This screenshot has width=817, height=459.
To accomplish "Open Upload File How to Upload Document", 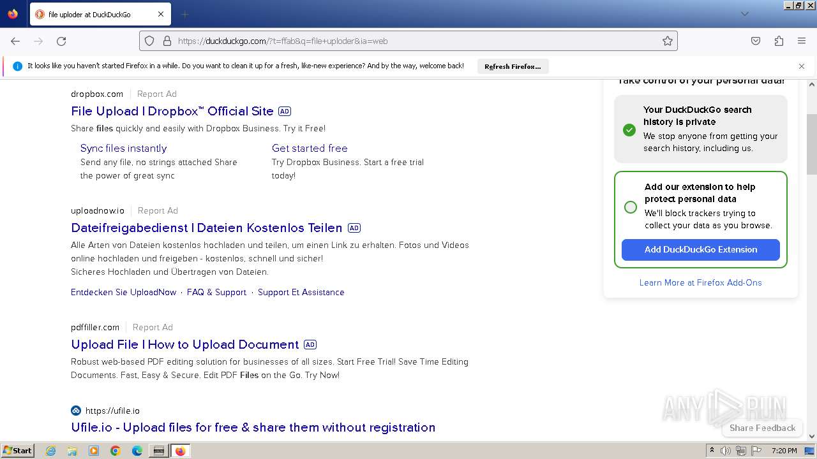I will click(185, 344).
